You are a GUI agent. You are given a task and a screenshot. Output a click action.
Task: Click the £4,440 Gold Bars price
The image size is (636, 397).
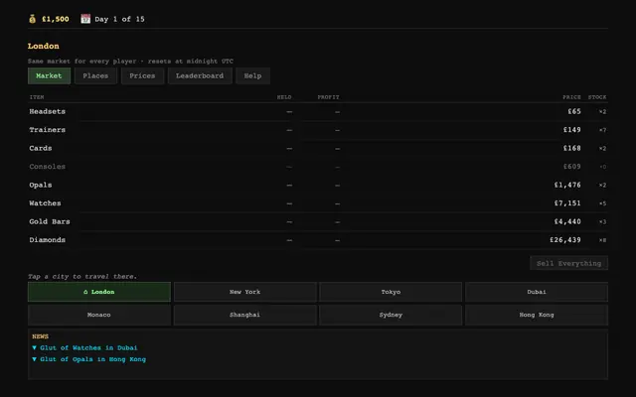[x=567, y=221]
